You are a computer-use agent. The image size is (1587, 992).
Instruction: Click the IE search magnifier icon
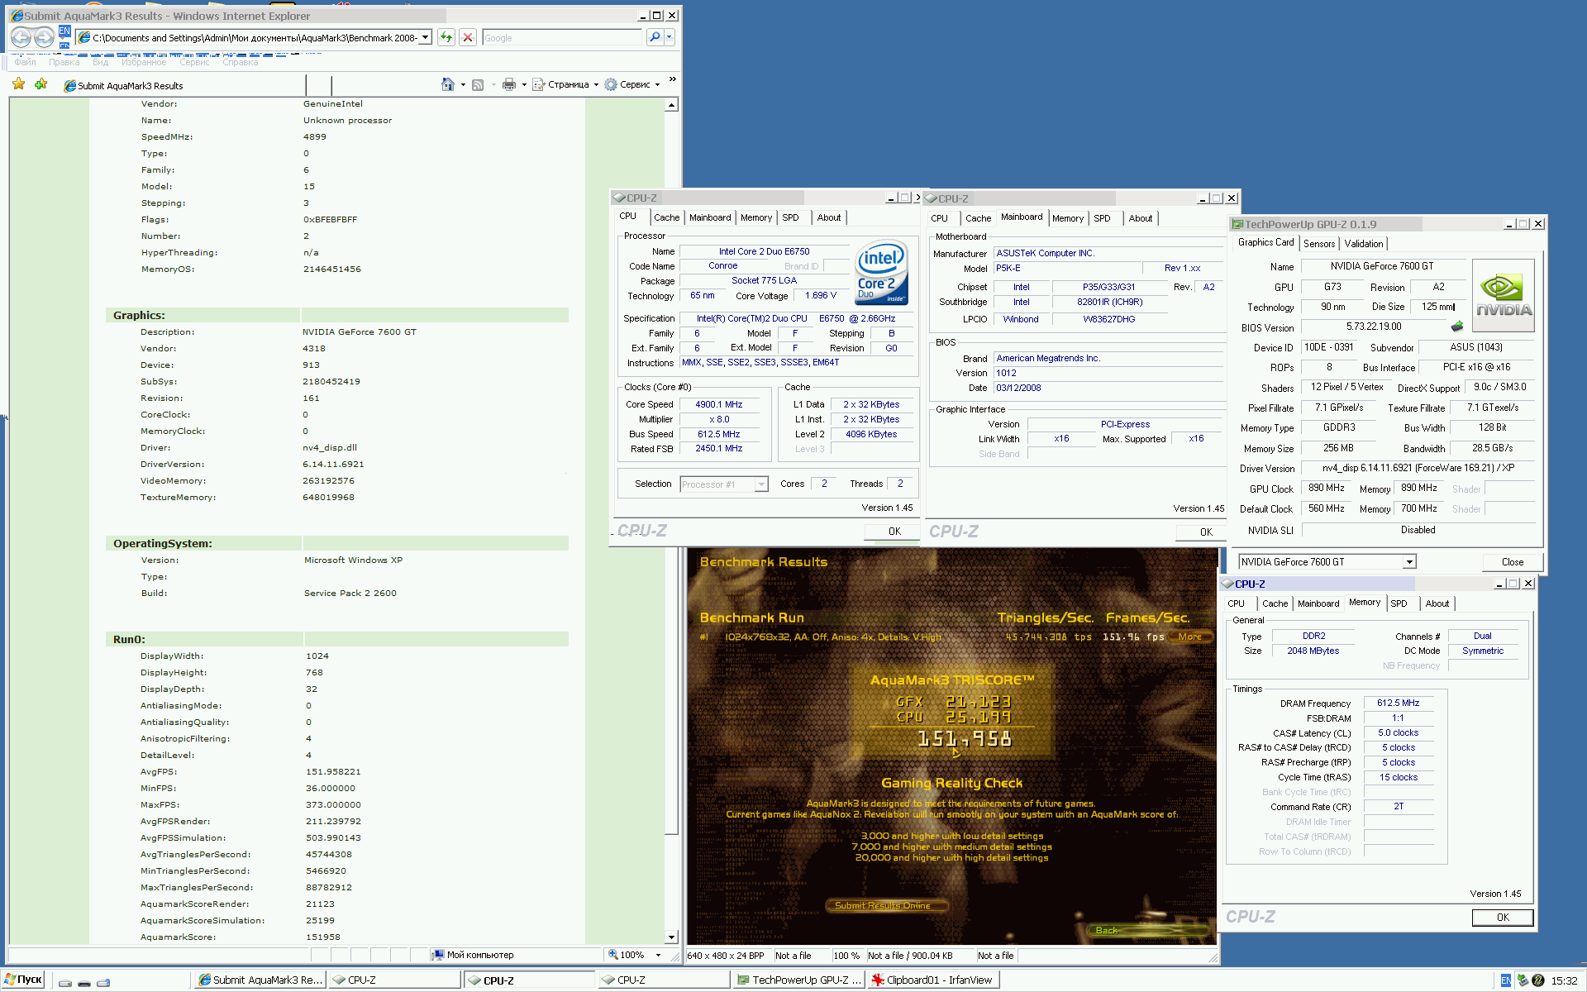655,37
